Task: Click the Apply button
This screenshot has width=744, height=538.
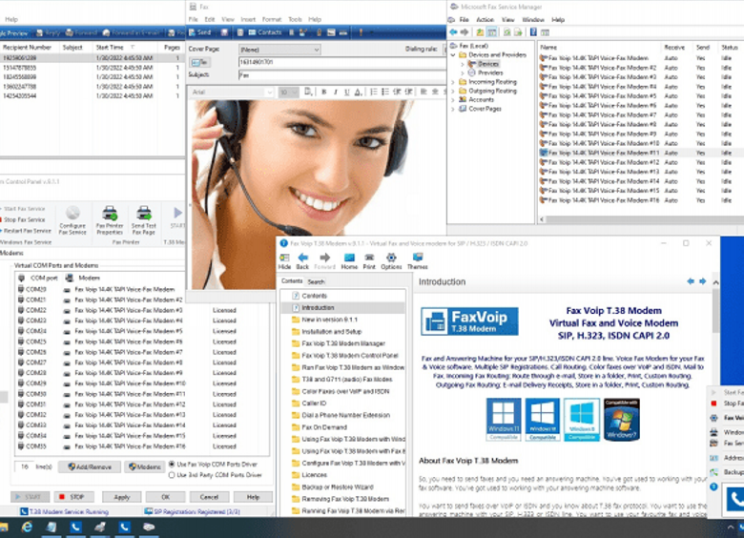Action: (x=122, y=497)
